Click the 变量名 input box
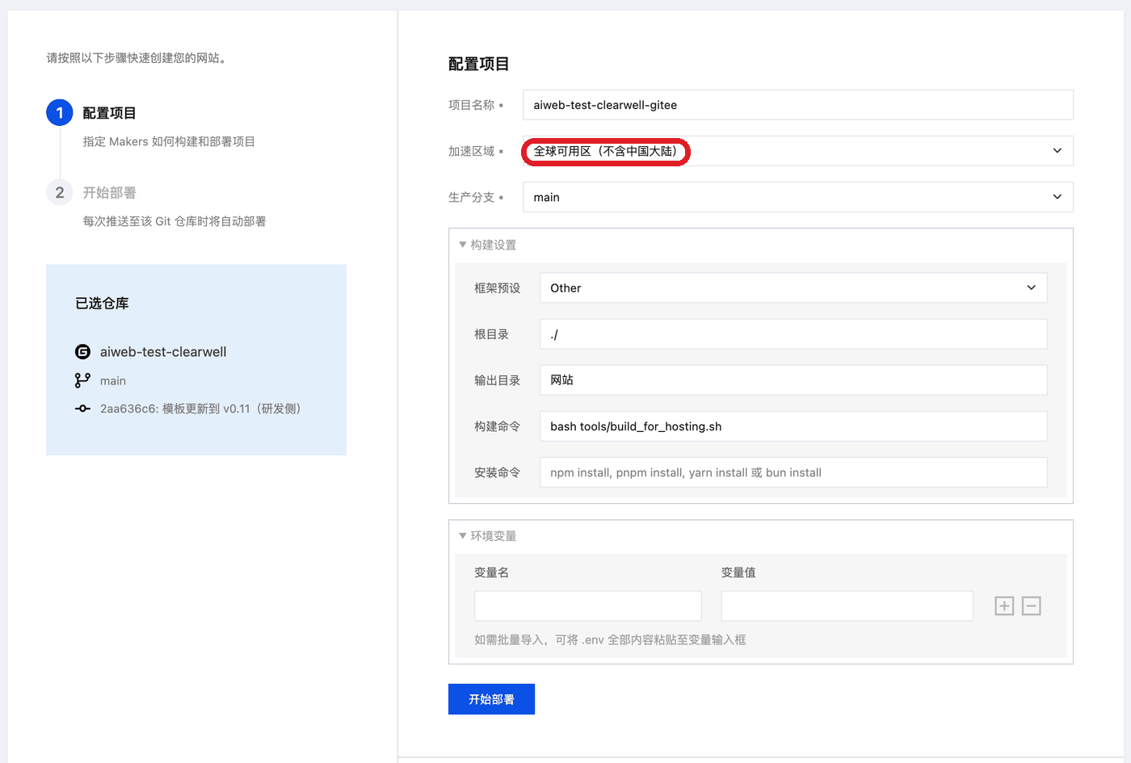Screen dimensions: 1131x763 click(588, 606)
